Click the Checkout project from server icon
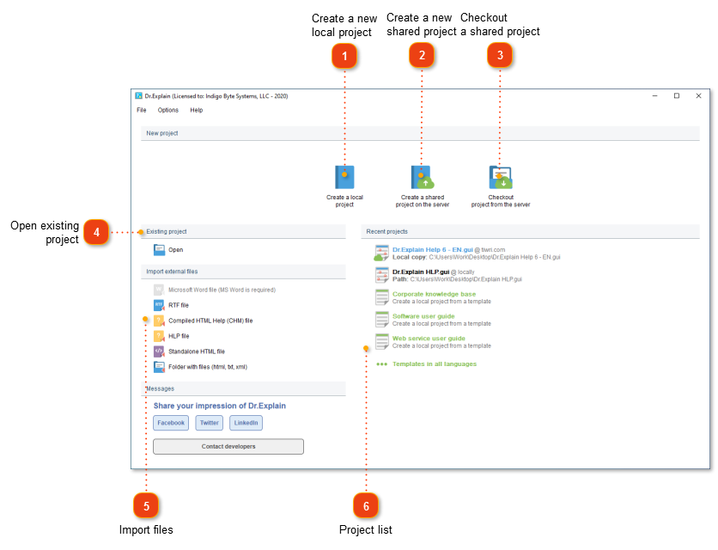The width and height of the screenshot is (718, 550). pyautogui.click(x=501, y=177)
